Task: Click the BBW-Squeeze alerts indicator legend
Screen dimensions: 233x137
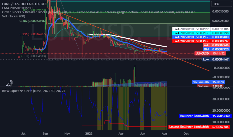Action: pyautogui.click(x=33, y=91)
